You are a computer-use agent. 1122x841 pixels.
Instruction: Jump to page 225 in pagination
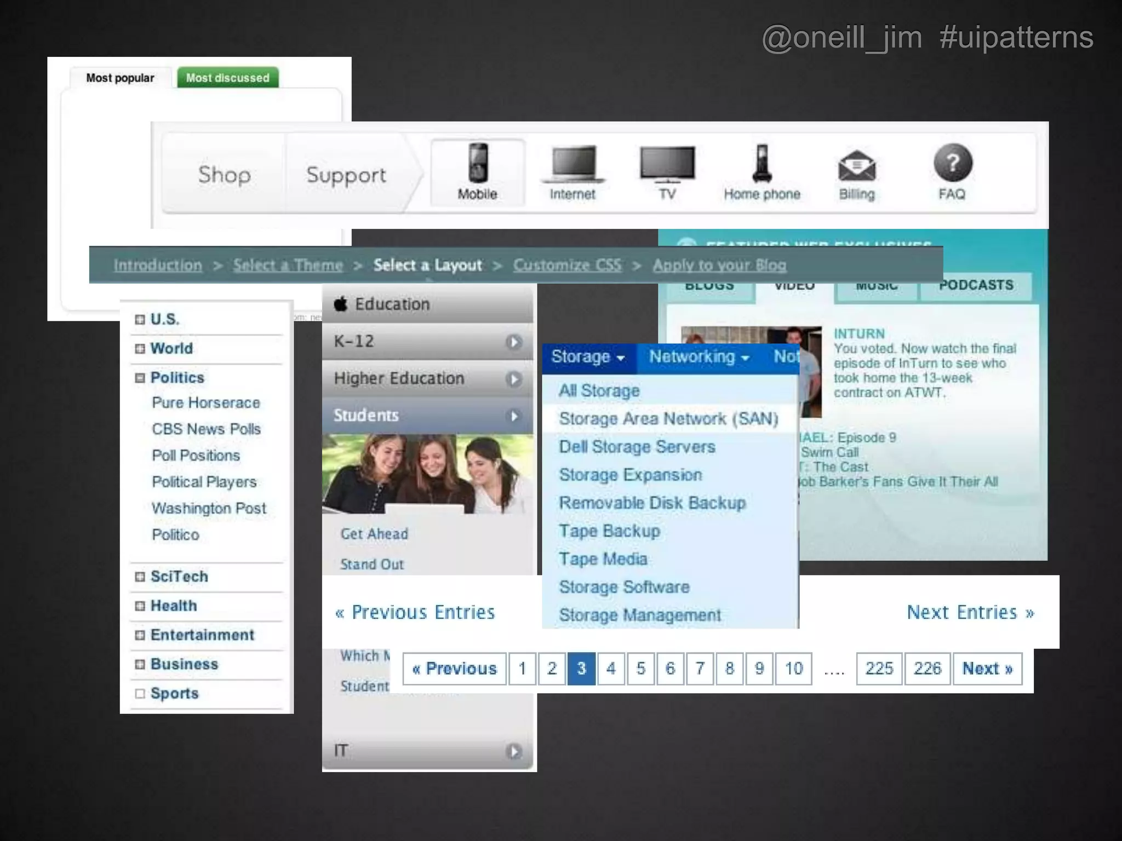point(879,669)
